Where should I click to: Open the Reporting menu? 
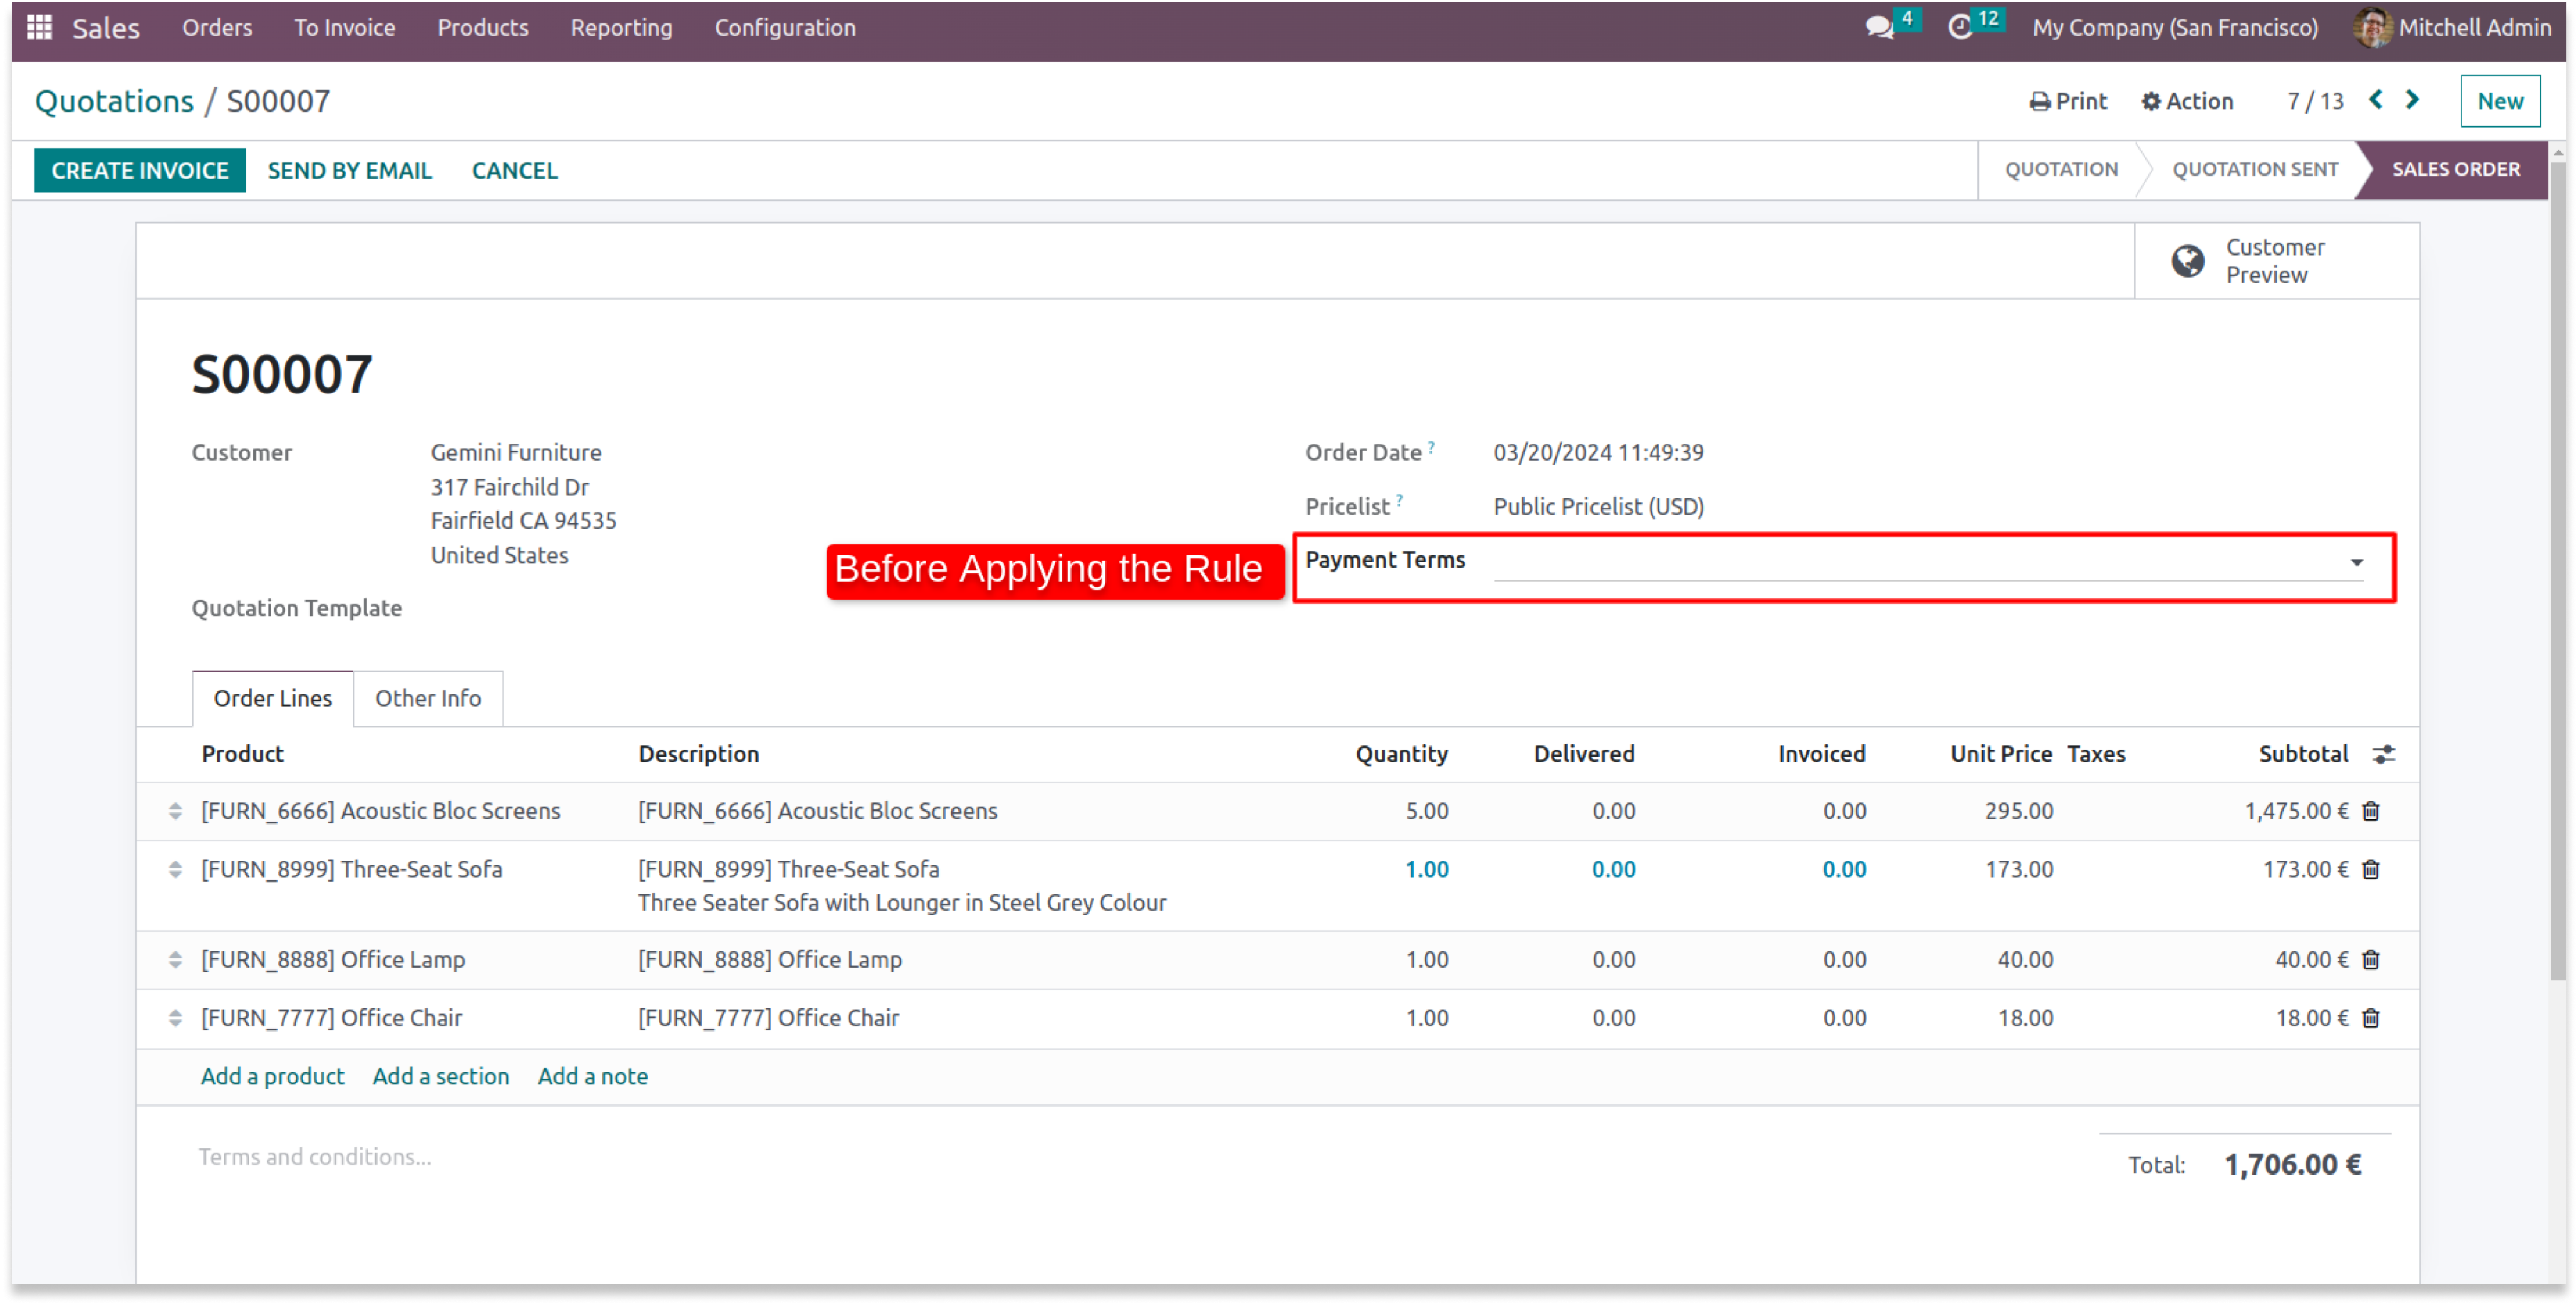[x=621, y=27]
